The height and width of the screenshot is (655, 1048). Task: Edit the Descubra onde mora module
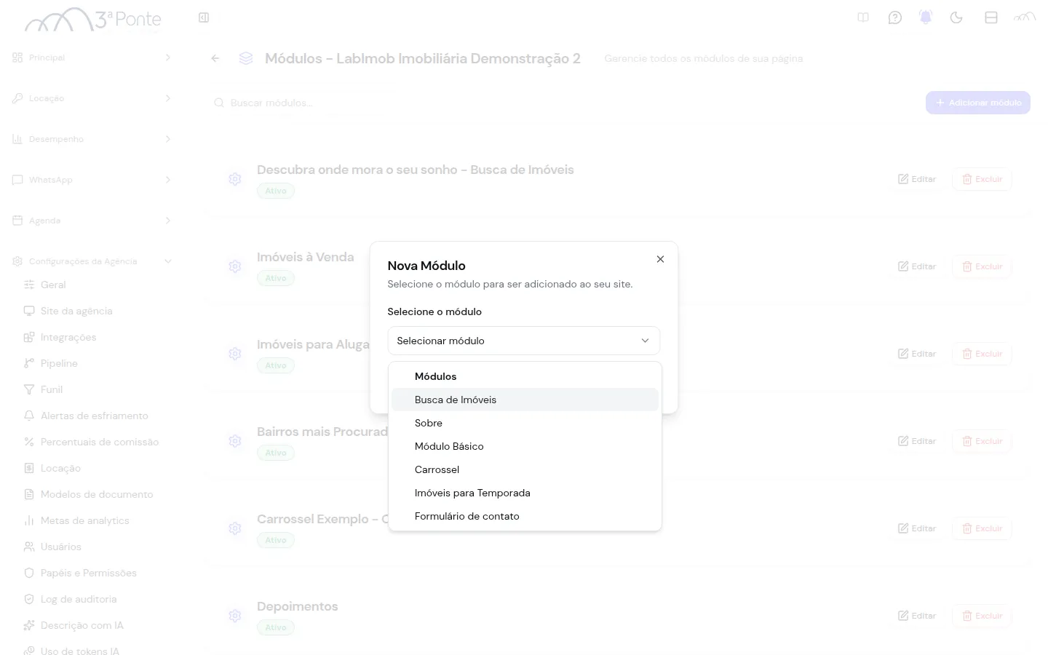pos(917,179)
